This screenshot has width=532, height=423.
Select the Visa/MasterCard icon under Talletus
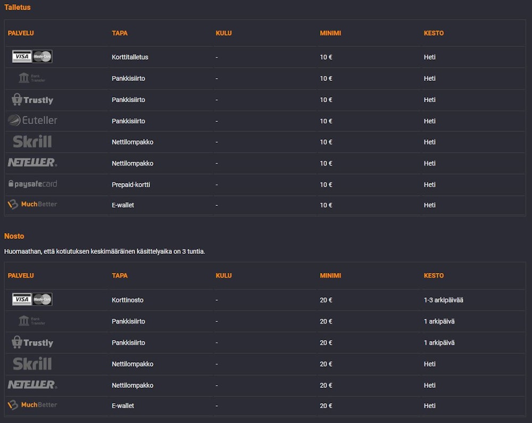[31, 57]
